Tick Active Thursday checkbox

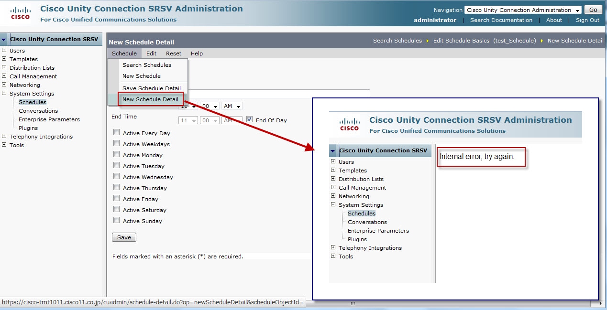pos(116,187)
